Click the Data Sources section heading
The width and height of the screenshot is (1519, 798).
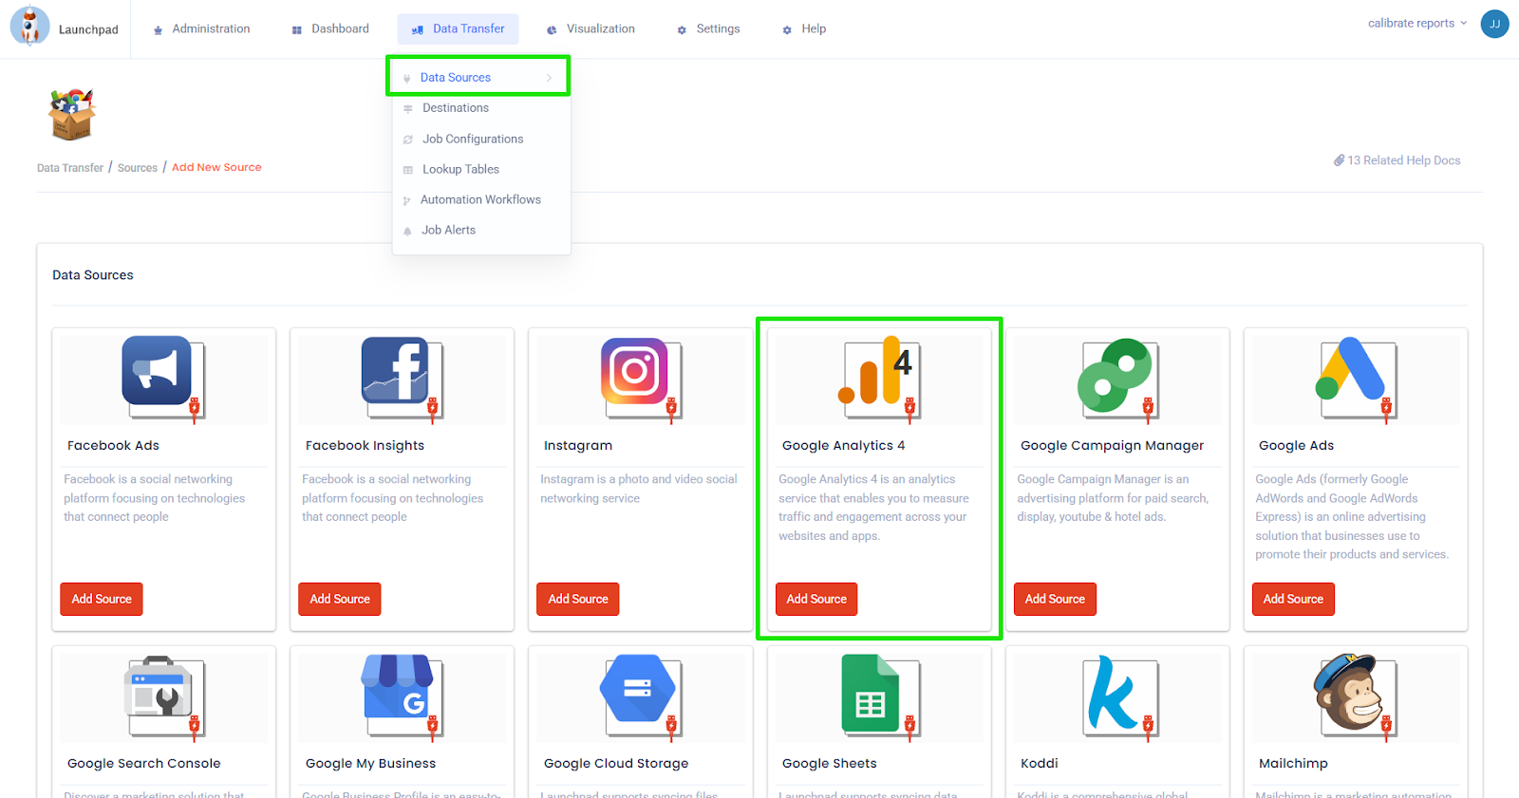[93, 275]
